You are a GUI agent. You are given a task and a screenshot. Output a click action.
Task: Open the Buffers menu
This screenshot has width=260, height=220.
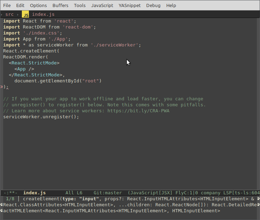click(61, 5)
